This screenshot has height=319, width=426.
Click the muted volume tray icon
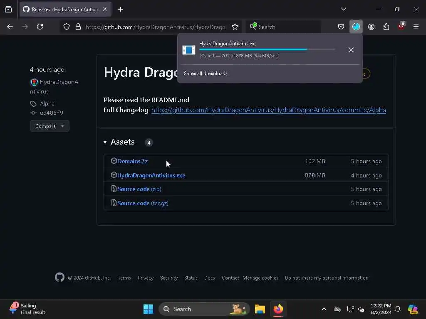[x=361, y=309]
